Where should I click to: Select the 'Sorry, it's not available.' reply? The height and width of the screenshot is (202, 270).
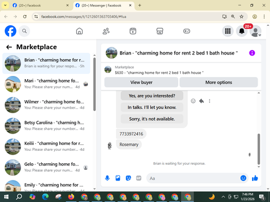coord(152,119)
